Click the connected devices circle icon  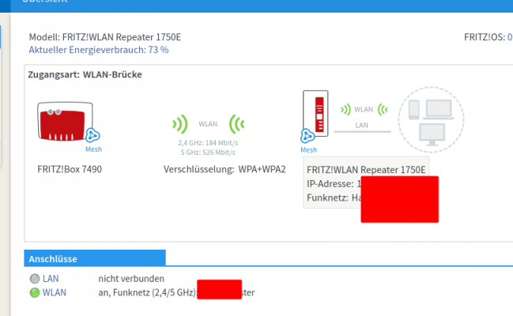tap(431, 119)
